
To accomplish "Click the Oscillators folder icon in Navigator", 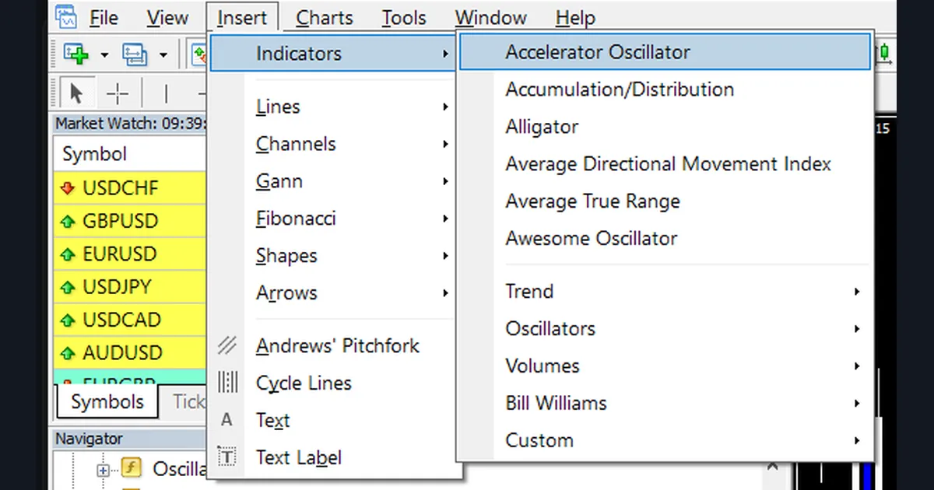I will coord(131,469).
